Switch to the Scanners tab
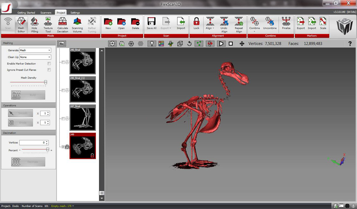This screenshot has width=357, height=209. (x=46, y=13)
